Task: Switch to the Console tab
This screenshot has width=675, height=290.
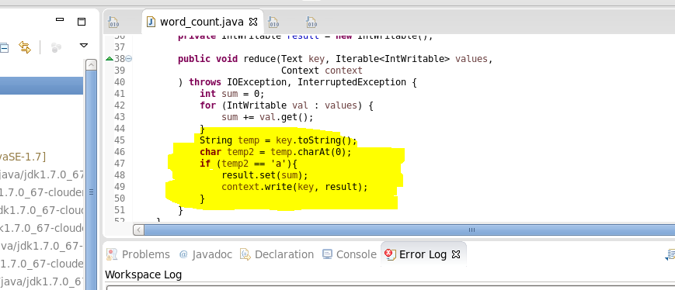Action: tap(350, 254)
